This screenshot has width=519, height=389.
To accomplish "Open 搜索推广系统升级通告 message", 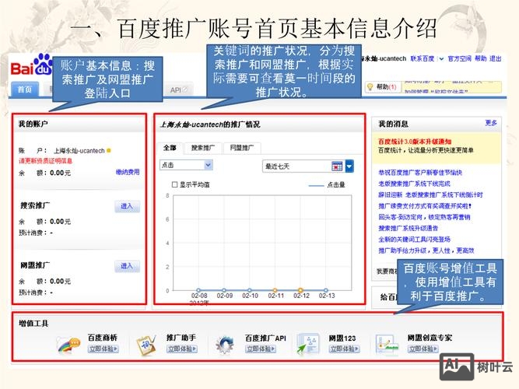I will (409, 228).
